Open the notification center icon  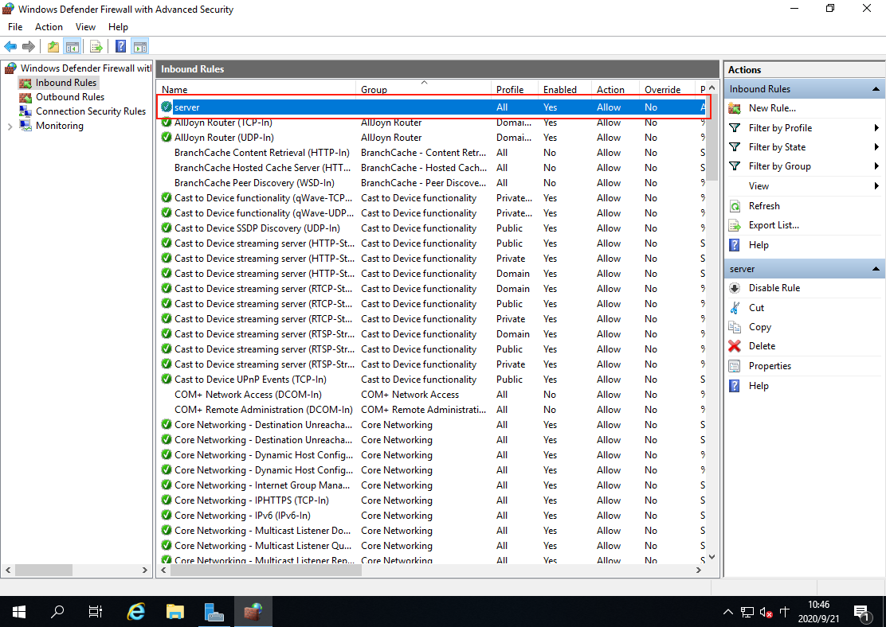862,612
